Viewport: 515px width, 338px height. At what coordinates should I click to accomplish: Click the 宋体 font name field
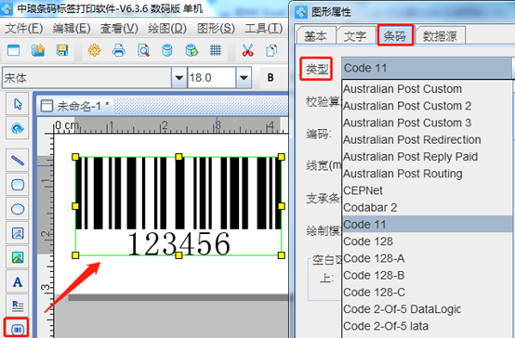[86, 78]
